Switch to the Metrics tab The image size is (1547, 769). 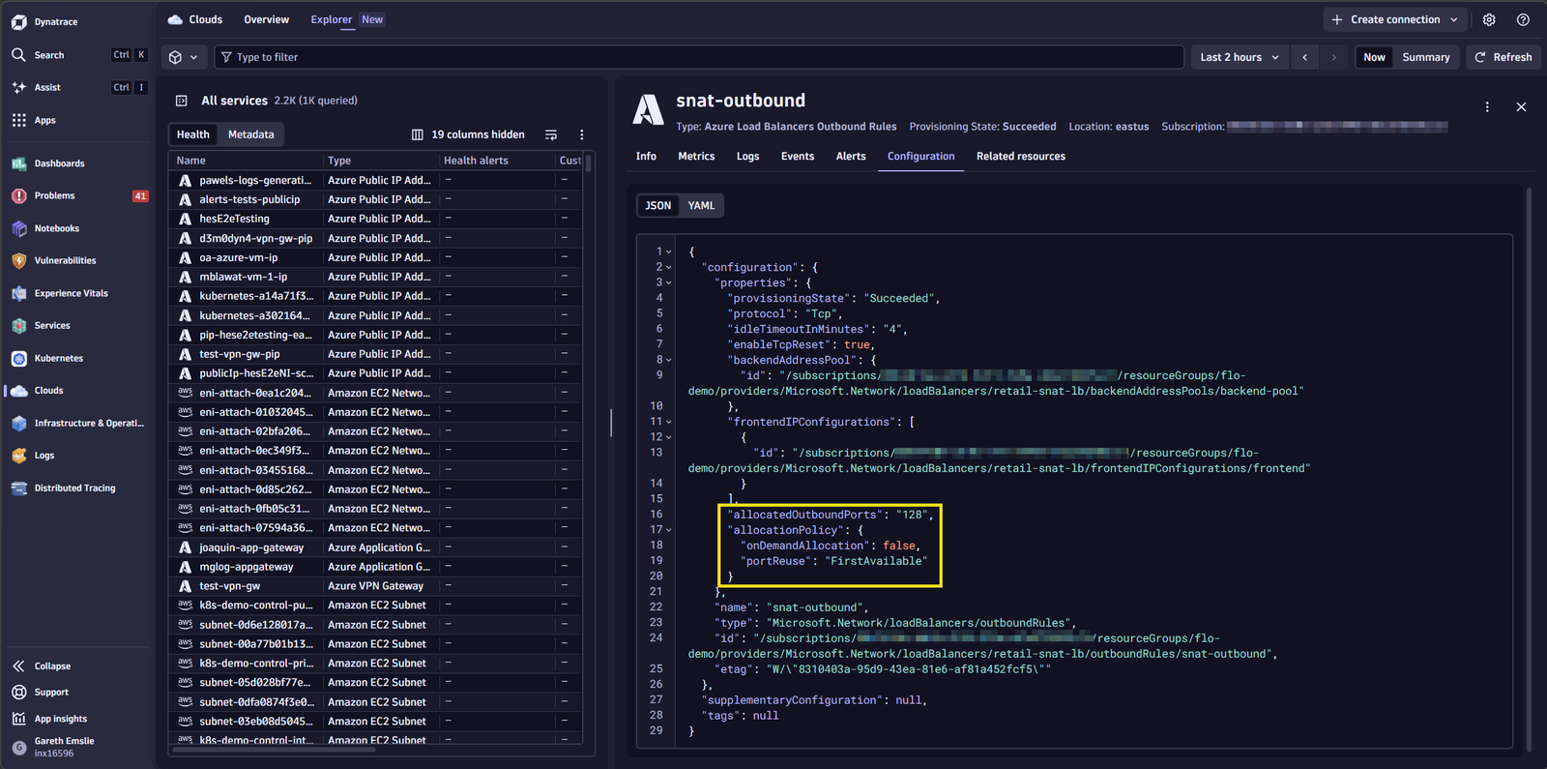point(696,157)
